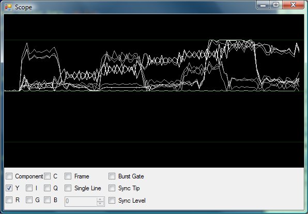The height and width of the screenshot is (214, 308).
Task: Toggle the I channel checkbox
Action: [29, 188]
